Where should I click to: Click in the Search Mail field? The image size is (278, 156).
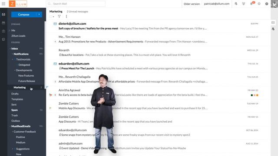76,4
